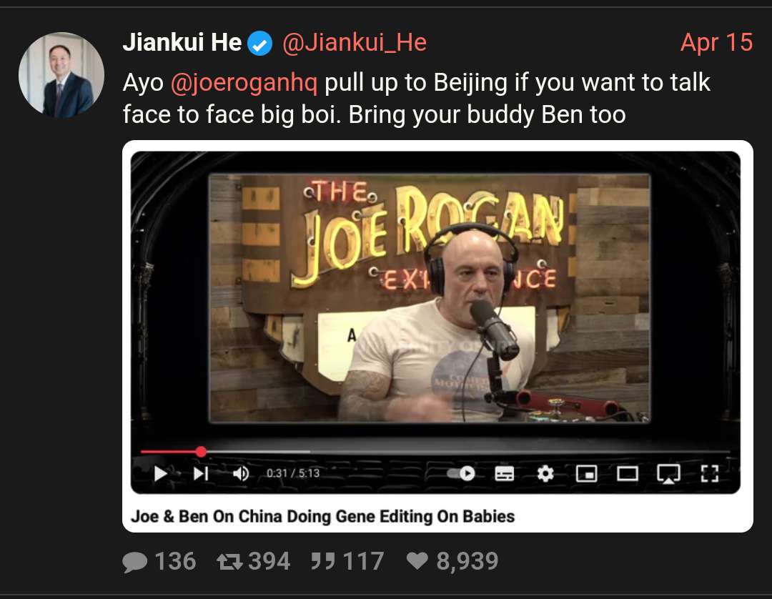Open the @Jiankui_He handle link
Viewport: 772px width, 599px height.
355,42
